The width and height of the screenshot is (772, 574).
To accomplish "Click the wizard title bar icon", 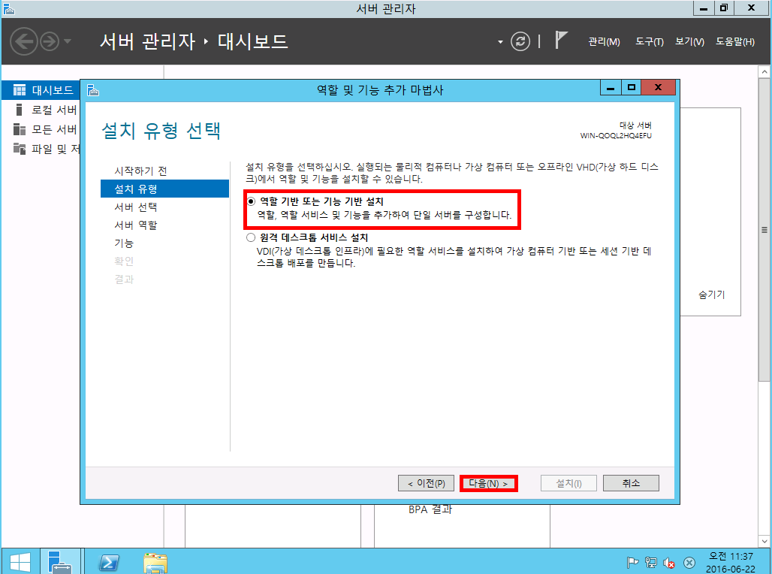I will point(93,90).
